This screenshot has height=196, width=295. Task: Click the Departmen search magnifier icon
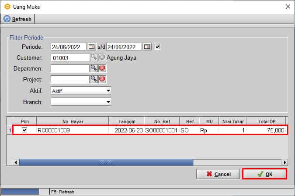pos(94,68)
